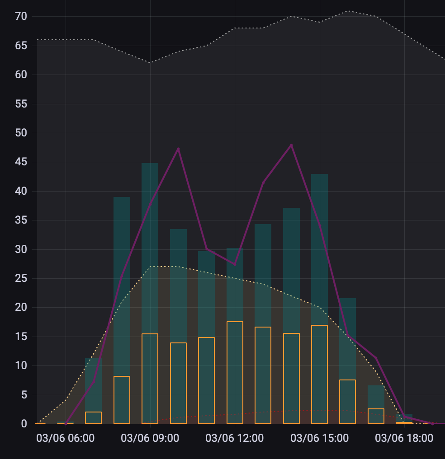
Task: Click the 70 value on the y-axis
Action: pos(21,17)
